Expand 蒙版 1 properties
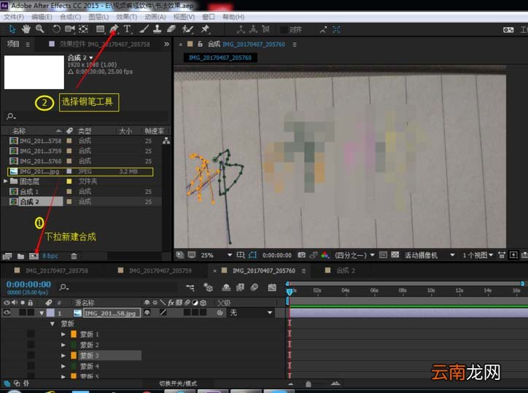 pos(63,335)
